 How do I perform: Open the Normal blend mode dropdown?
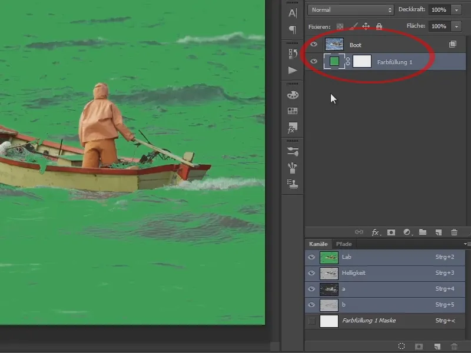tap(350, 10)
